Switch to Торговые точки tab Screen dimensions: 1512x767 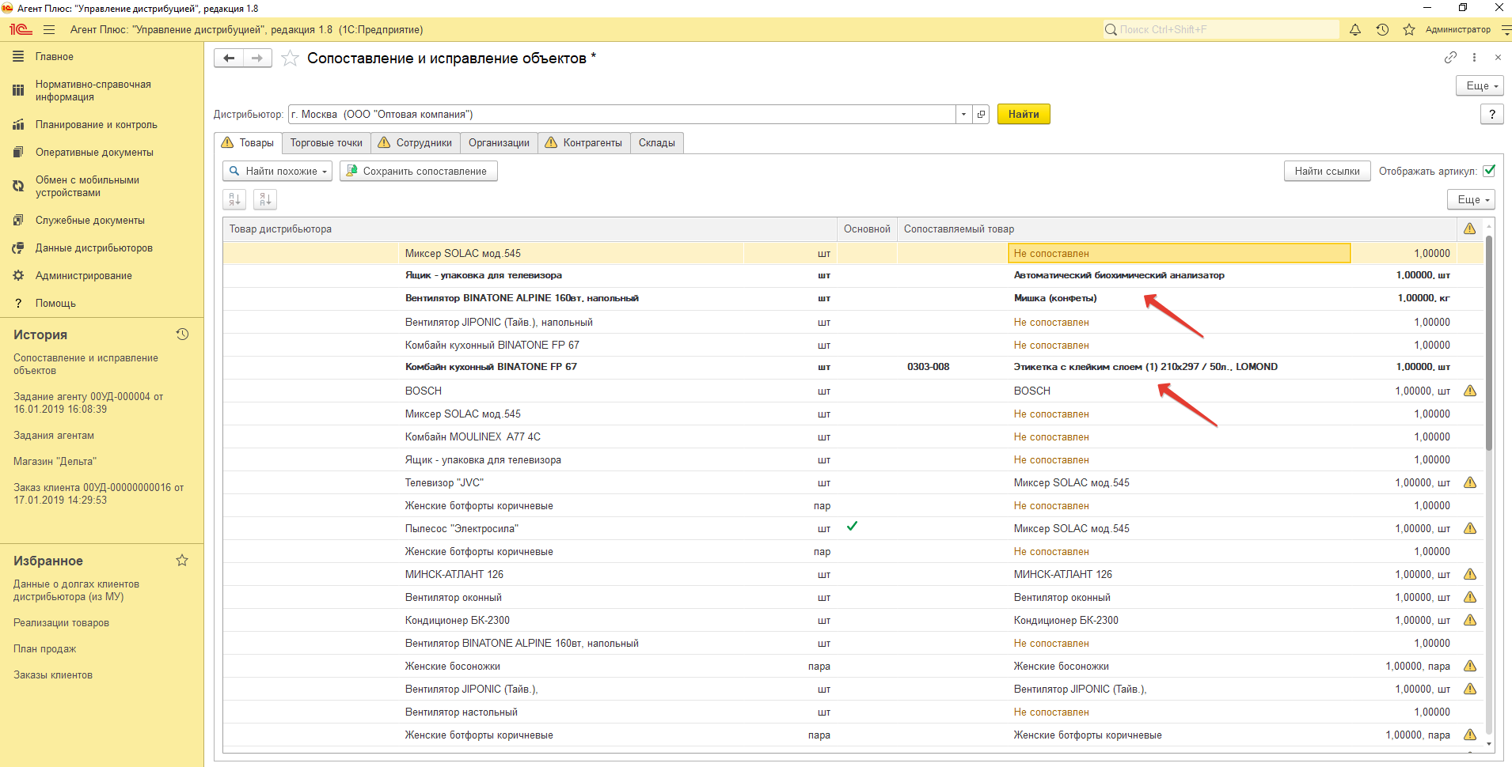coord(326,143)
